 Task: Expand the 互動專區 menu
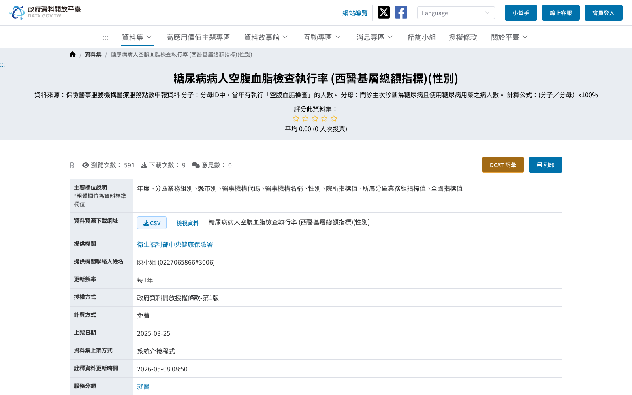pos(322,37)
